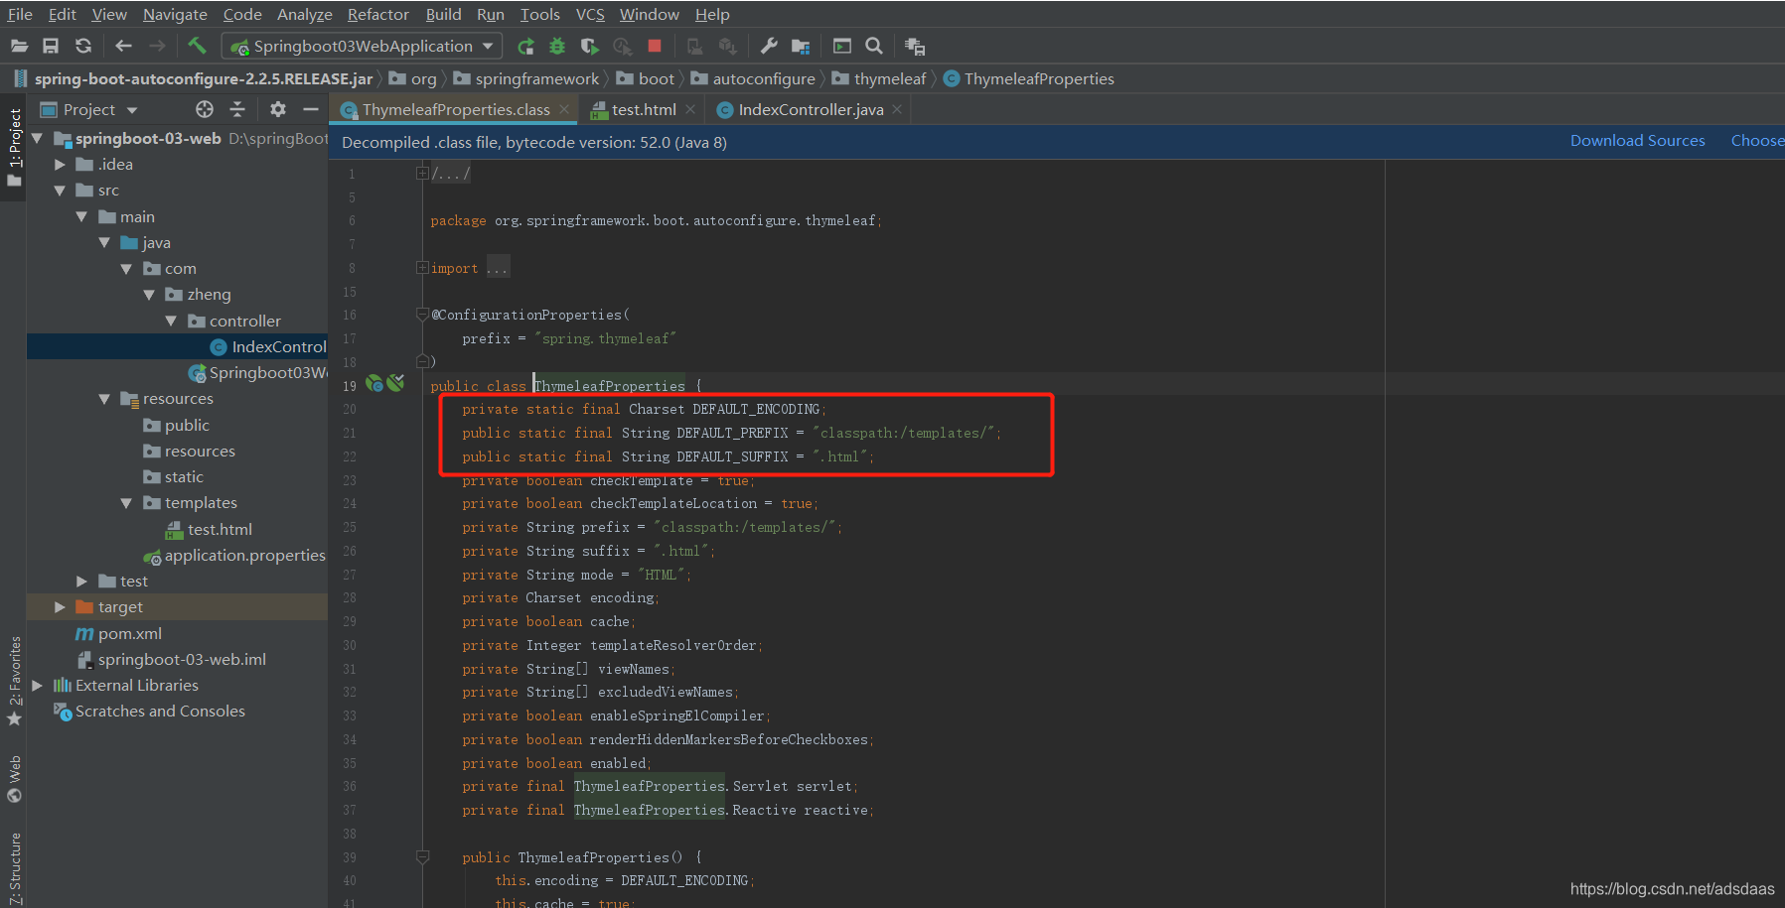Switch to the test.html tab
The width and height of the screenshot is (1785, 908).
click(644, 109)
